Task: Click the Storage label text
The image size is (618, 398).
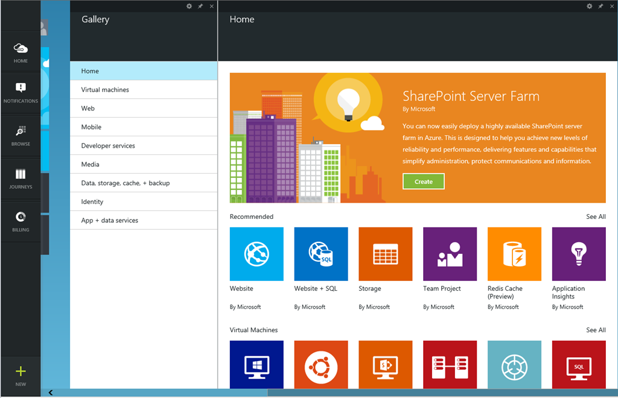Action: click(x=370, y=289)
